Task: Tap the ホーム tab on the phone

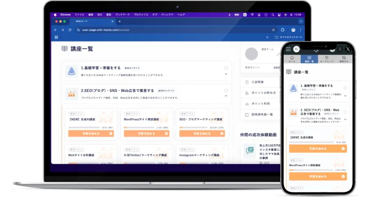Action: coord(292,59)
